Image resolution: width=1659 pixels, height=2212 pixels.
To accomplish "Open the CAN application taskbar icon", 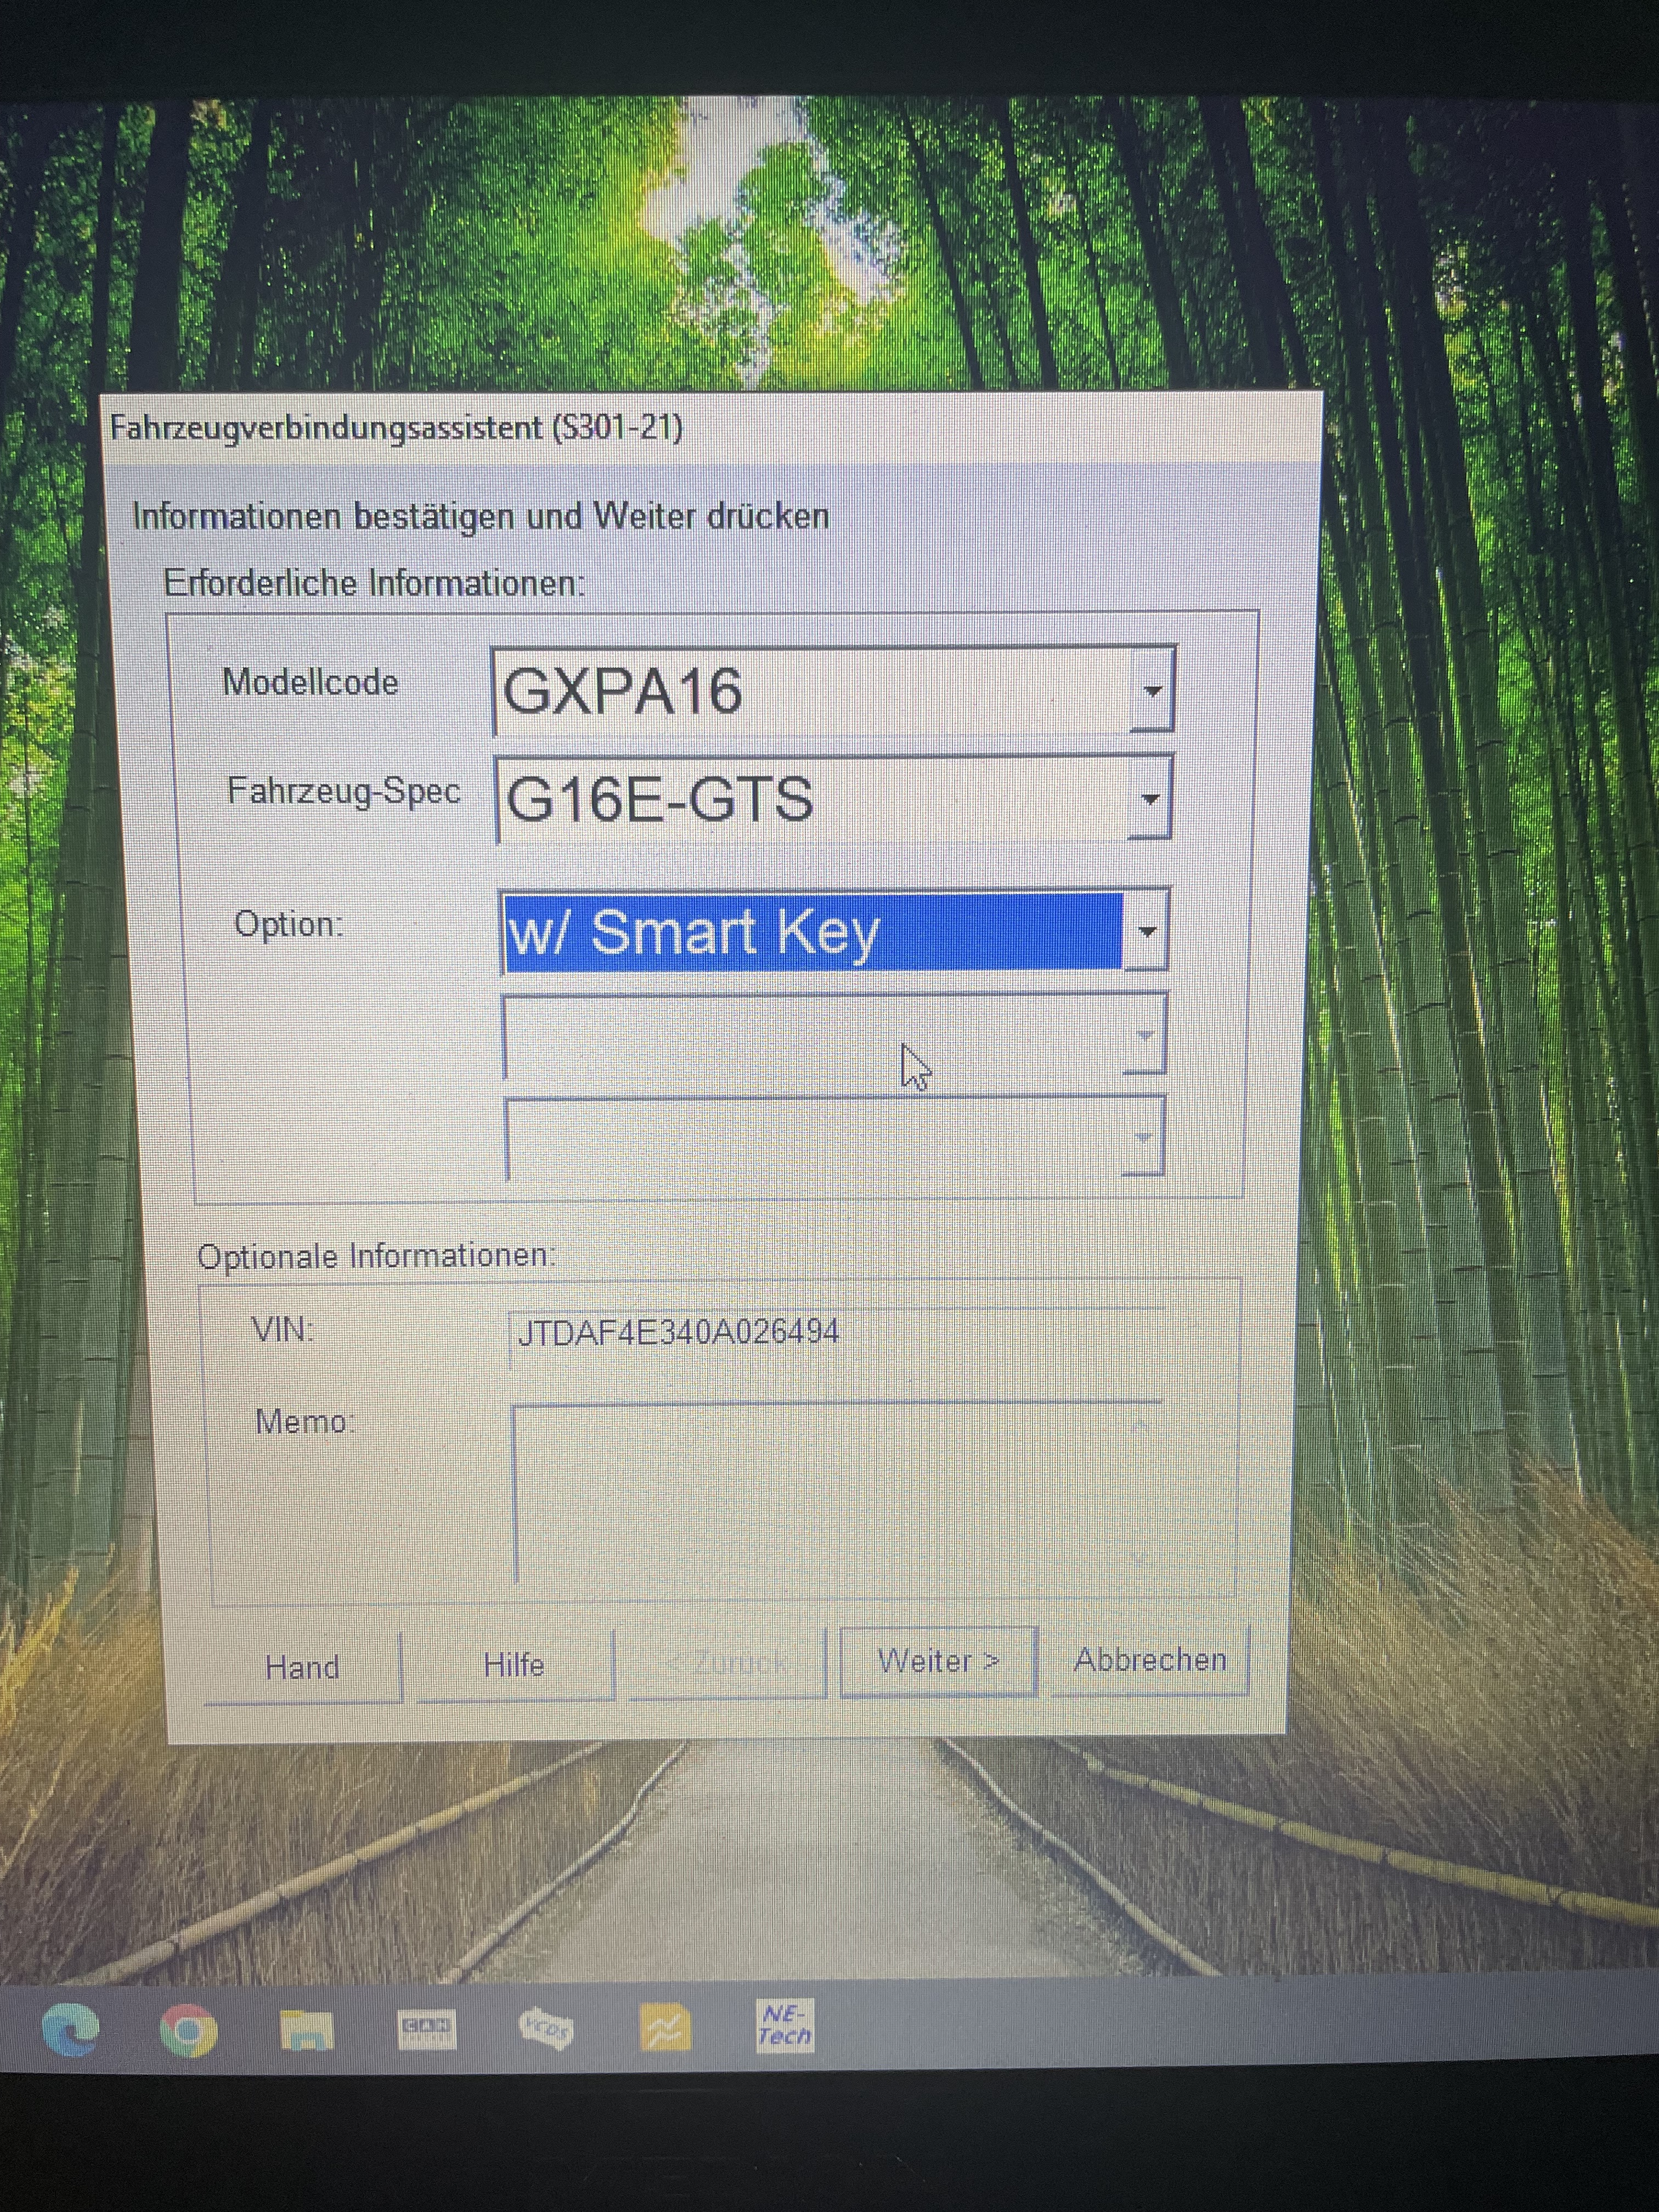I will (426, 2029).
